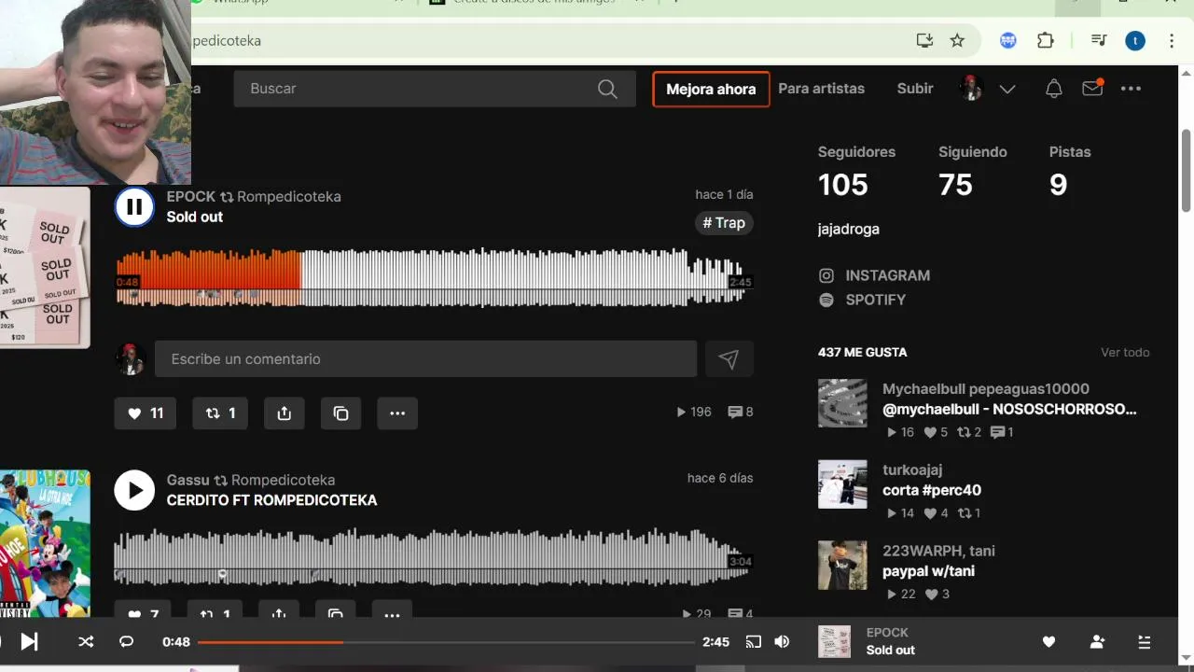Screen dimensions: 1194x672
Task: Open corta #perc40 track
Action: (932, 490)
